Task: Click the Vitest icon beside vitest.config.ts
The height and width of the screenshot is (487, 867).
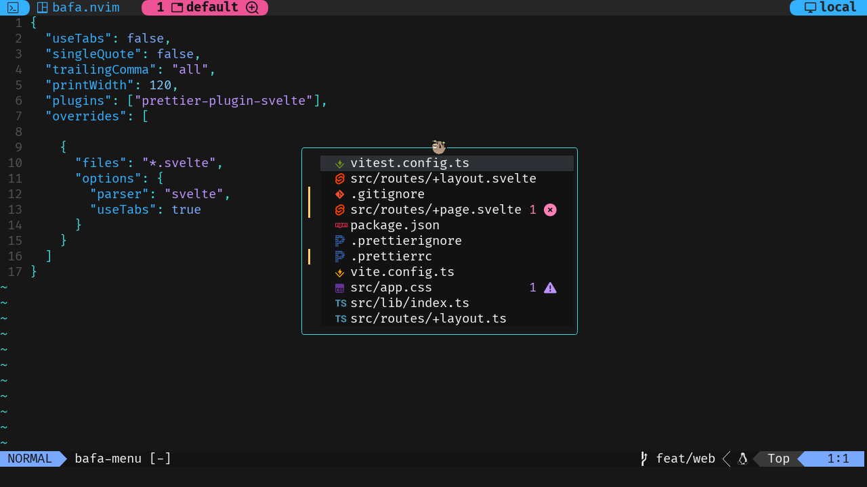Action: (339, 162)
